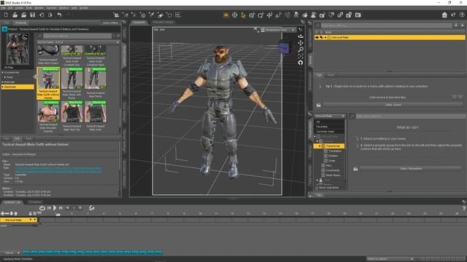The image size is (467, 262).
Task: Click the viewport pan control icon
Action: pyautogui.click(x=301, y=43)
